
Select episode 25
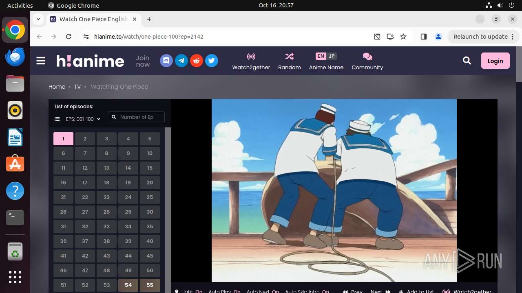click(150, 197)
